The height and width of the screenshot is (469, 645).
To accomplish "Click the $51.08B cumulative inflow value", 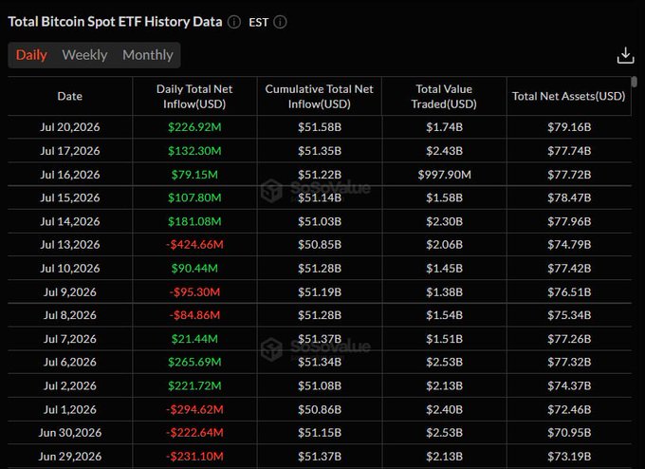I will [x=320, y=385].
